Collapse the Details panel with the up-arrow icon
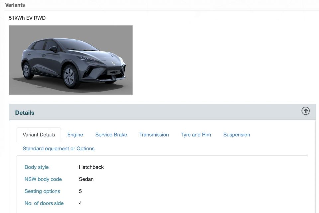The image size is (319, 213). click(305, 111)
